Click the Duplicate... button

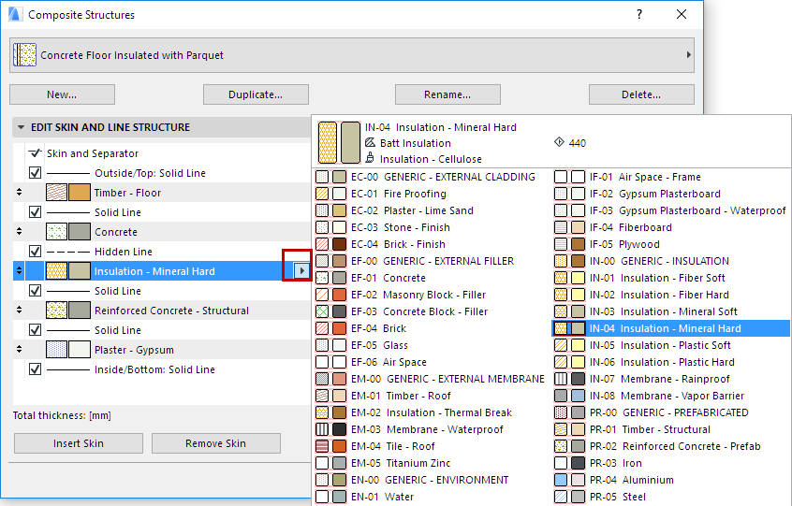(256, 94)
